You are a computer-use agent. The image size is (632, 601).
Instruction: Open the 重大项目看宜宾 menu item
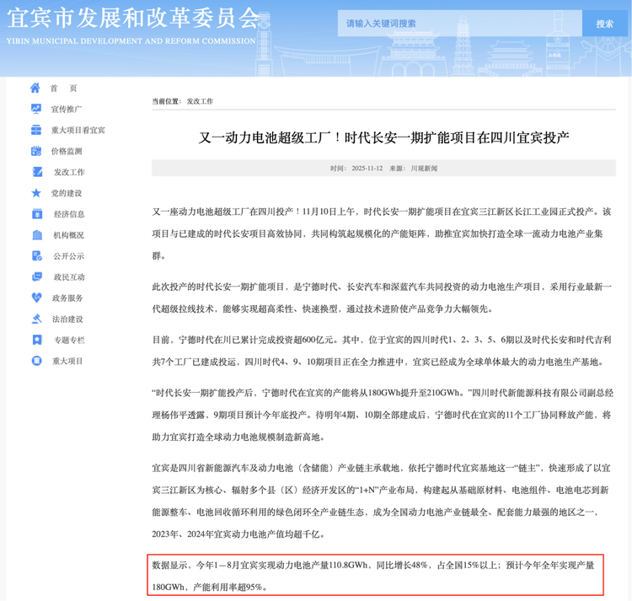click(78, 131)
